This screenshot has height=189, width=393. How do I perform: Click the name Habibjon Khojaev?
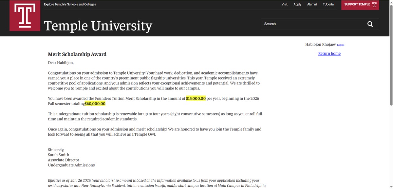320,44
